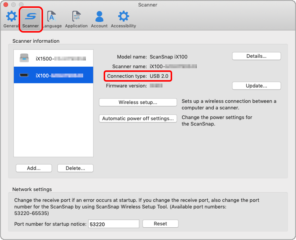
Task: Switch to the Scanner tab
Action: [31, 19]
